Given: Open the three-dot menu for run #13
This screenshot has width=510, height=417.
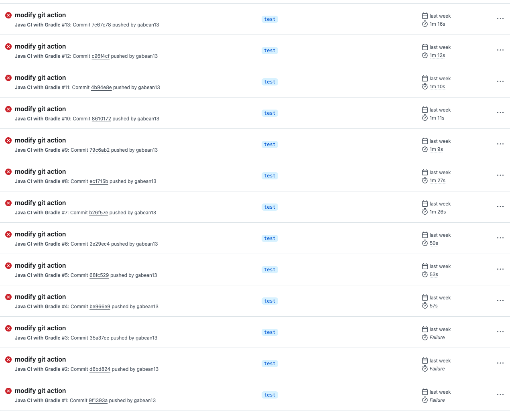Looking at the screenshot, I should point(500,19).
